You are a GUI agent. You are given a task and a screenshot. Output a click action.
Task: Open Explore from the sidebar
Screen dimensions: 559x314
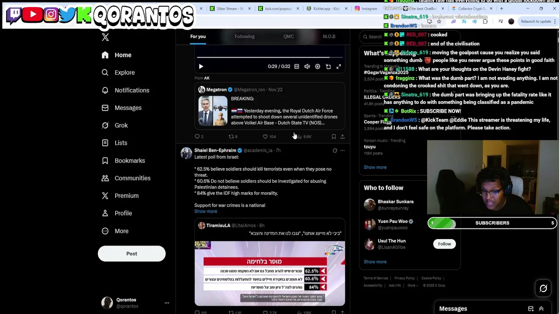[x=118, y=72]
